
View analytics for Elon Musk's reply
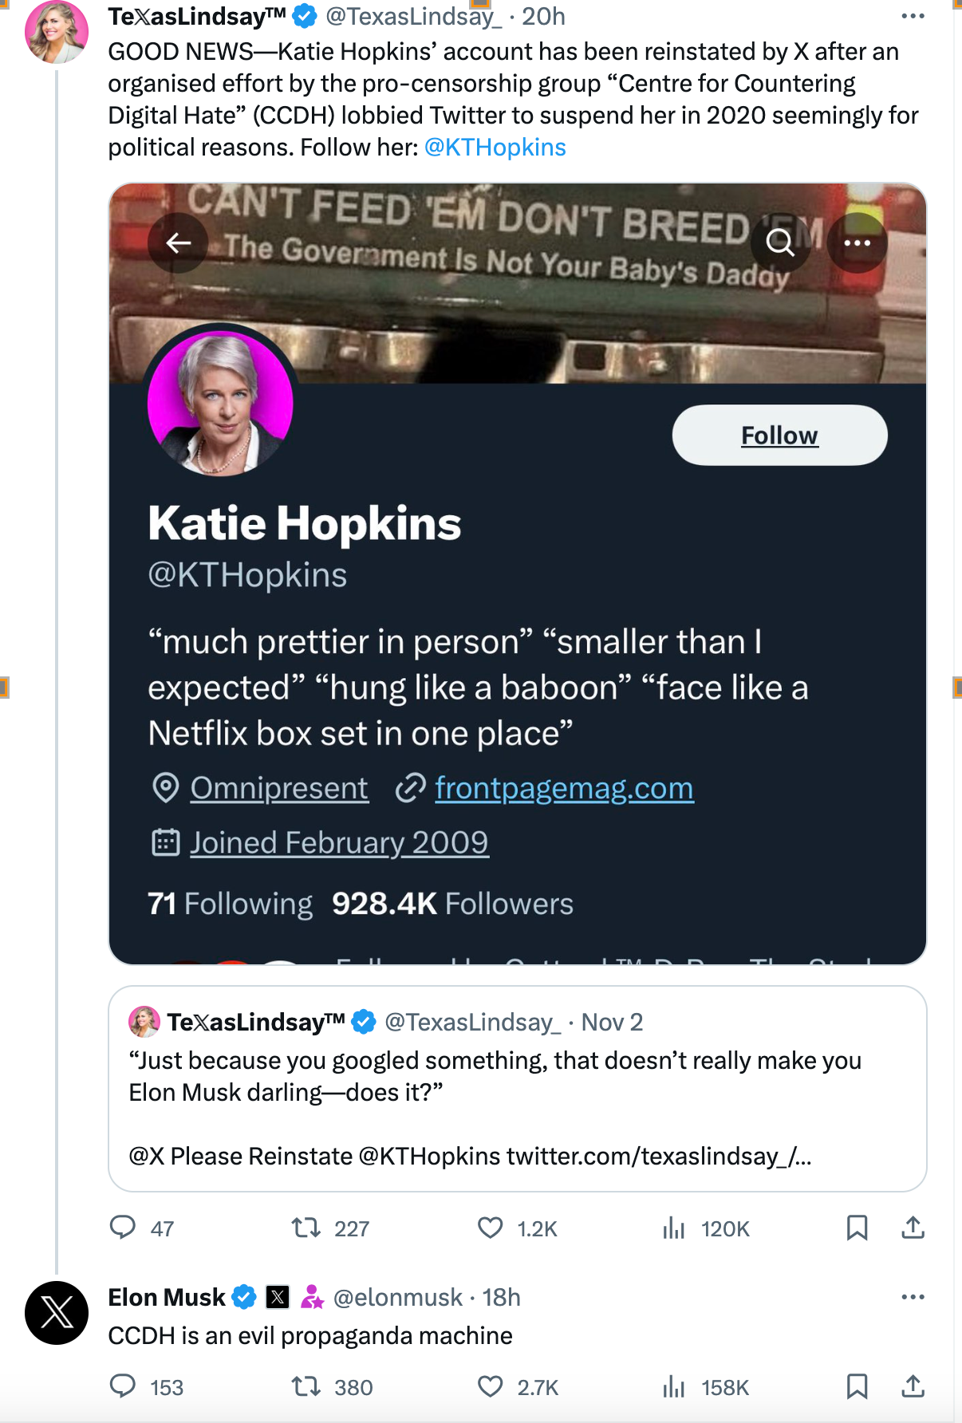click(x=674, y=1387)
